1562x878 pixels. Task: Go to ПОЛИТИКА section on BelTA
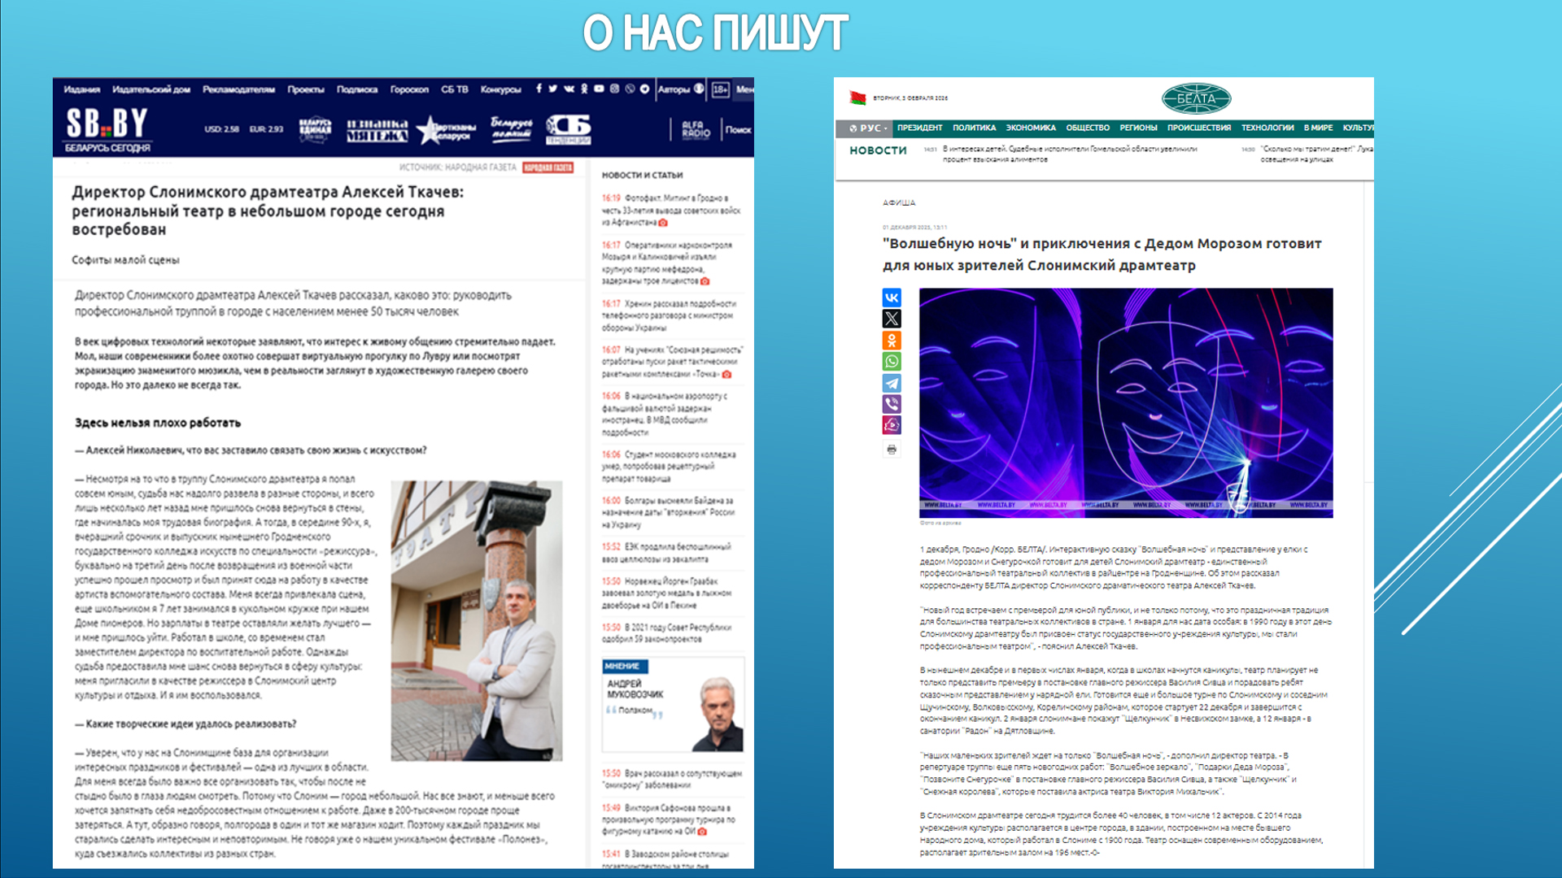pyautogui.click(x=974, y=128)
